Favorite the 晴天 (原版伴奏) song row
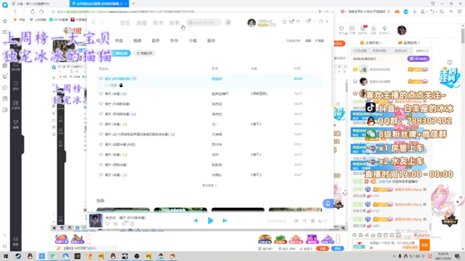 (101, 165)
